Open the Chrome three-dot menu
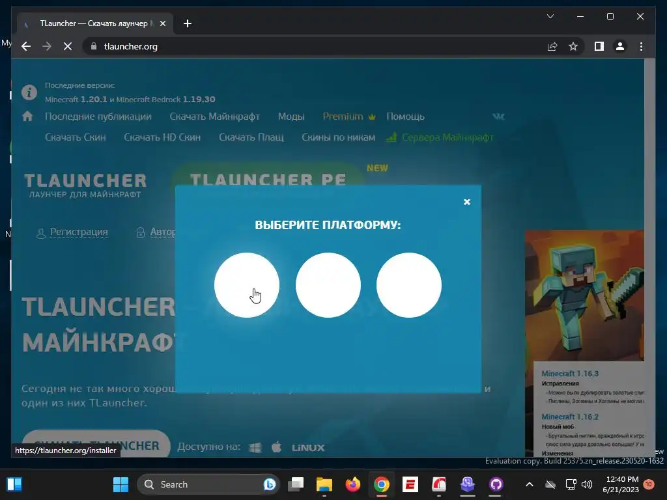Screen dimensions: 667x500 [x=641, y=46]
